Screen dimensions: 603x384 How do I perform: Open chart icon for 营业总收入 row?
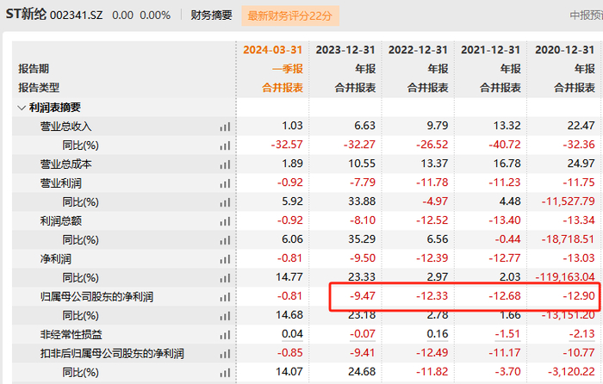tap(226, 127)
